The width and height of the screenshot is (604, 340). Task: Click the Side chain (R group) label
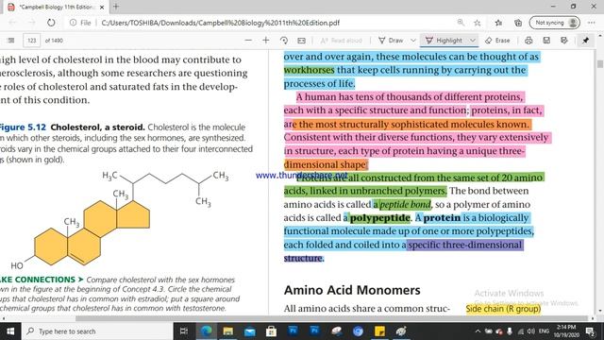click(x=503, y=309)
